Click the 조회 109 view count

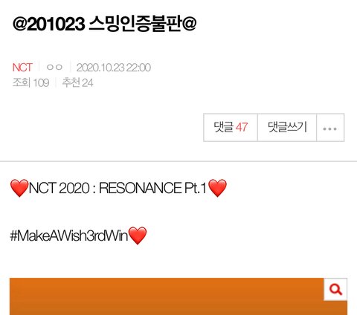point(30,82)
